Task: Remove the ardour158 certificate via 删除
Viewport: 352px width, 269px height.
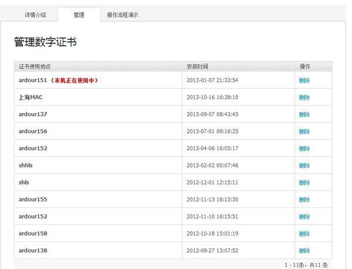Action: pos(304,233)
